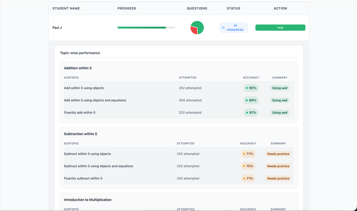Click the Progress column header
357x211 pixels.
click(x=127, y=8)
